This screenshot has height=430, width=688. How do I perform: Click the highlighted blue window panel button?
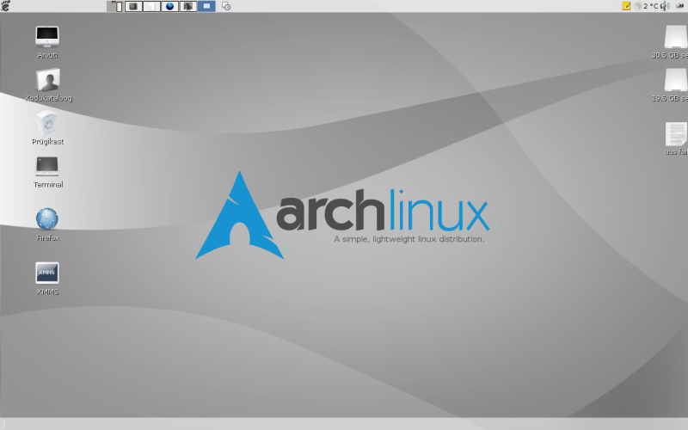point(206,6)
